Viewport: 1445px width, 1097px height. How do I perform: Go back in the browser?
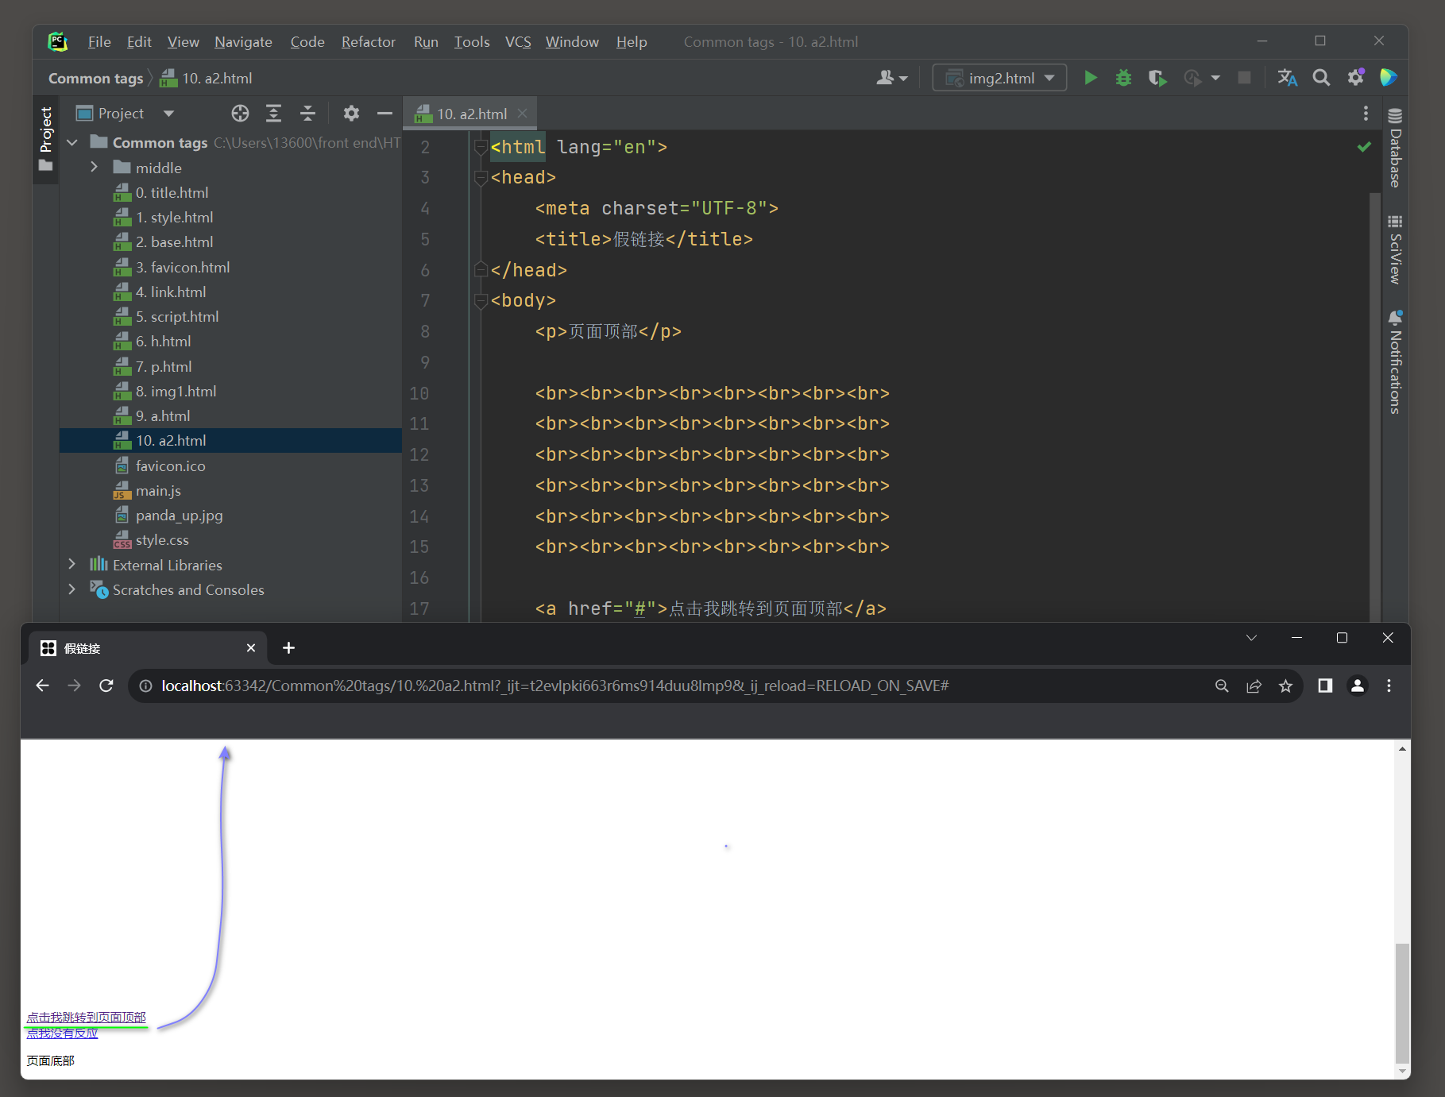(43, 686)
